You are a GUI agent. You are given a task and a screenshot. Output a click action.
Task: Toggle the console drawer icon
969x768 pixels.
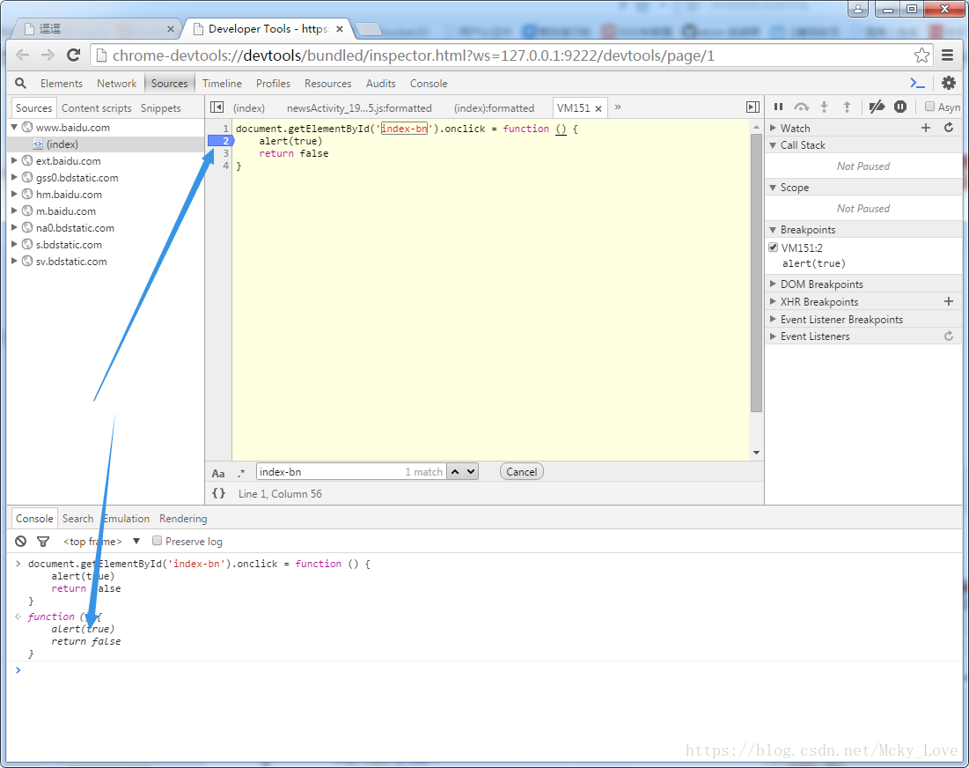point(918,83)
